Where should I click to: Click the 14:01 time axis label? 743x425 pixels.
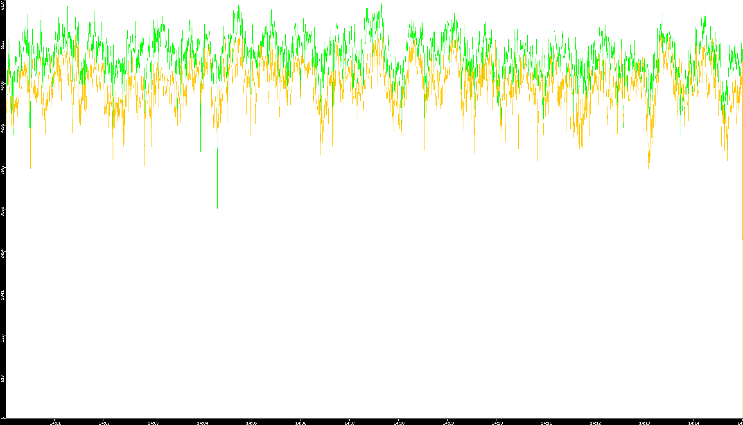pyautogui.click(x=55, y=423)
